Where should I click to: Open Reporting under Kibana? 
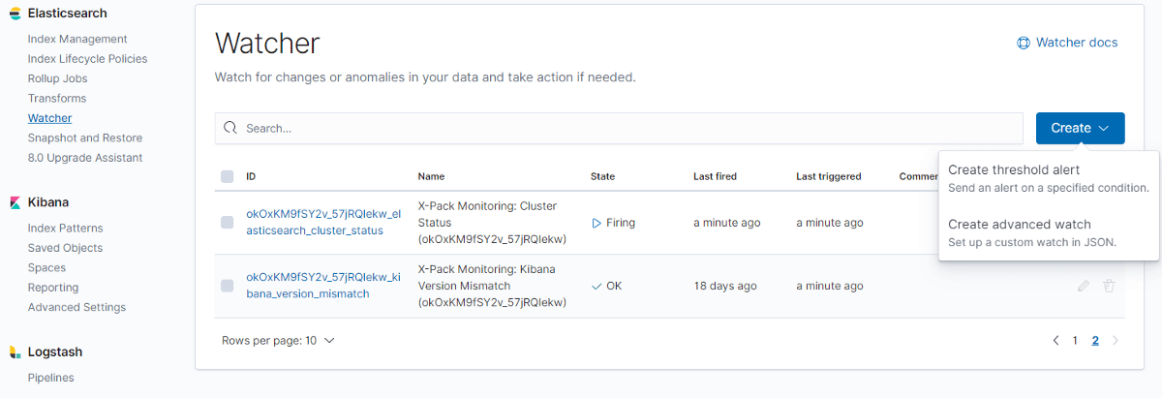coord(53,288)
